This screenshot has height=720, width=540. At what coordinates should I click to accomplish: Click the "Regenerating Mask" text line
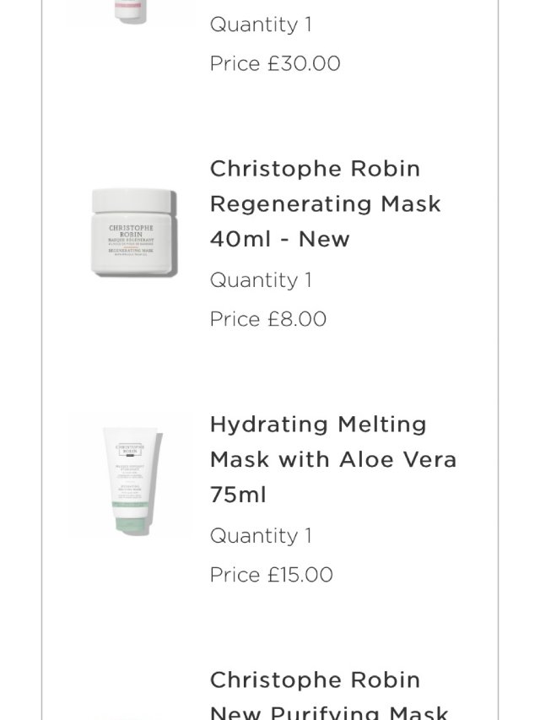pyautogui.click(x=325, y=204)
